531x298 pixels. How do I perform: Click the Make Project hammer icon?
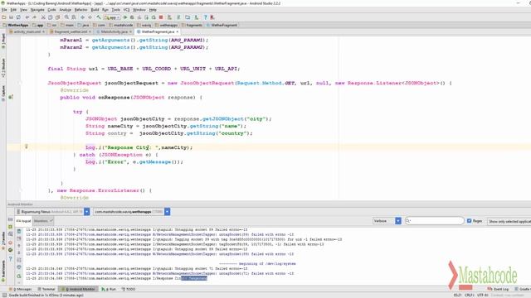[99, 17]
